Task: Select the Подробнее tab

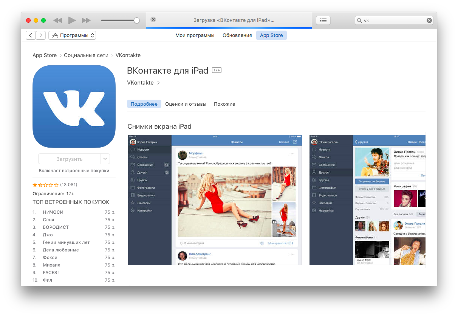Action: tap(144, 104)
